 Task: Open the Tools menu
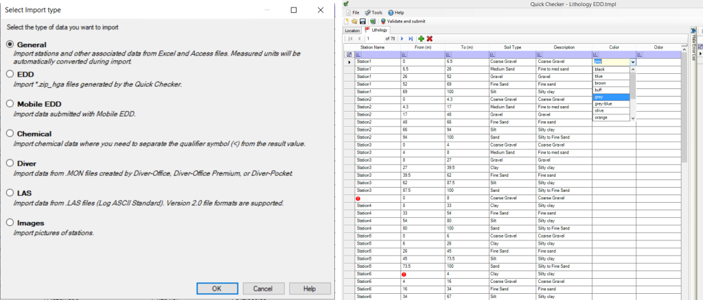[x=376, y=12]
